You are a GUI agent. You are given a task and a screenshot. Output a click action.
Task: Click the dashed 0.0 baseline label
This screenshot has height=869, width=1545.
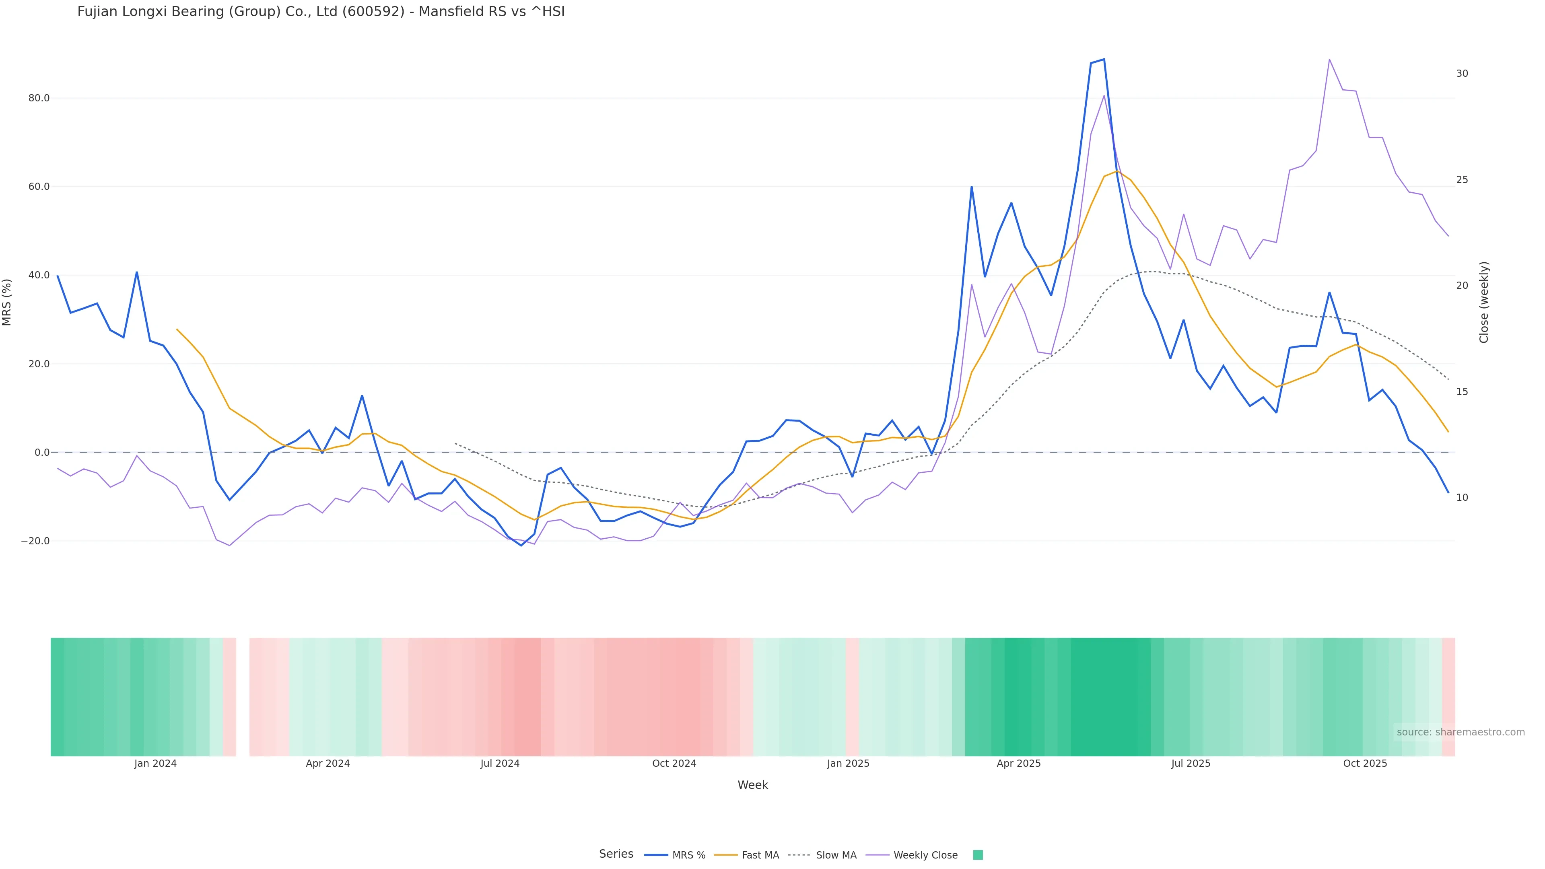click(x=41, y=452)
